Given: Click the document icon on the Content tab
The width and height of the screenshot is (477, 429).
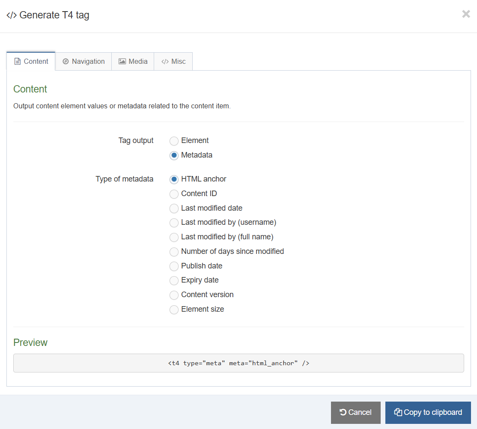Looking at the screenshot, I should pyautogui.click(x=17, y=61).
